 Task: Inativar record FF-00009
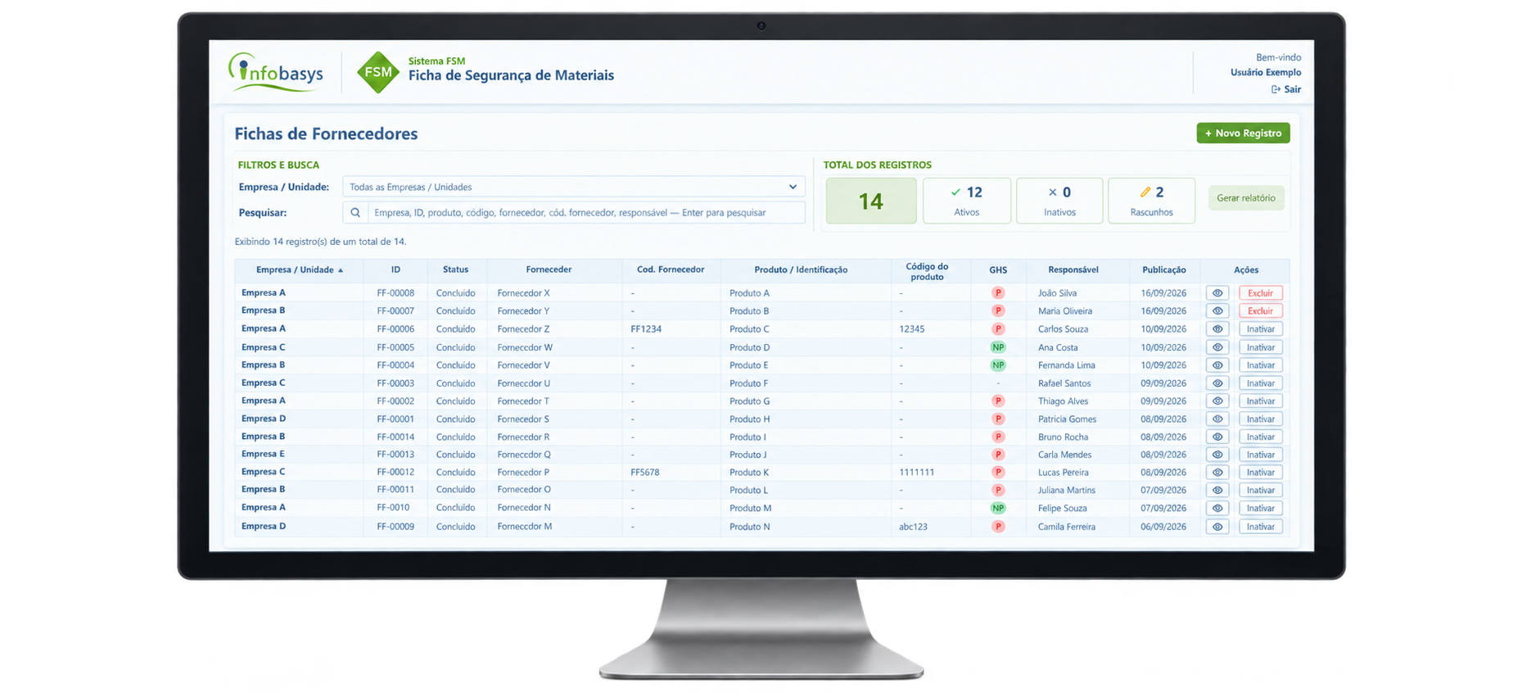[1261, 527]
